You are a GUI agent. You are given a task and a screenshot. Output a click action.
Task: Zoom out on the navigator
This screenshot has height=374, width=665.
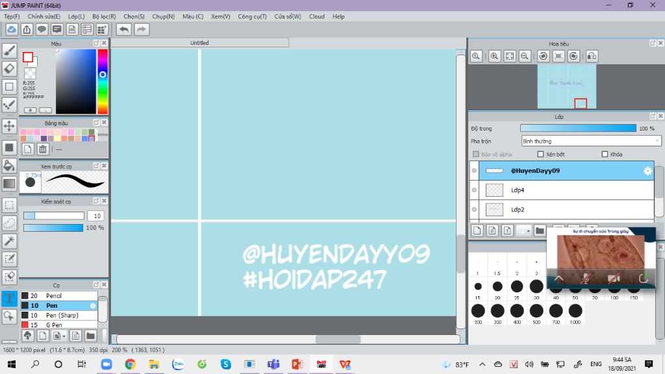[525, 56]
